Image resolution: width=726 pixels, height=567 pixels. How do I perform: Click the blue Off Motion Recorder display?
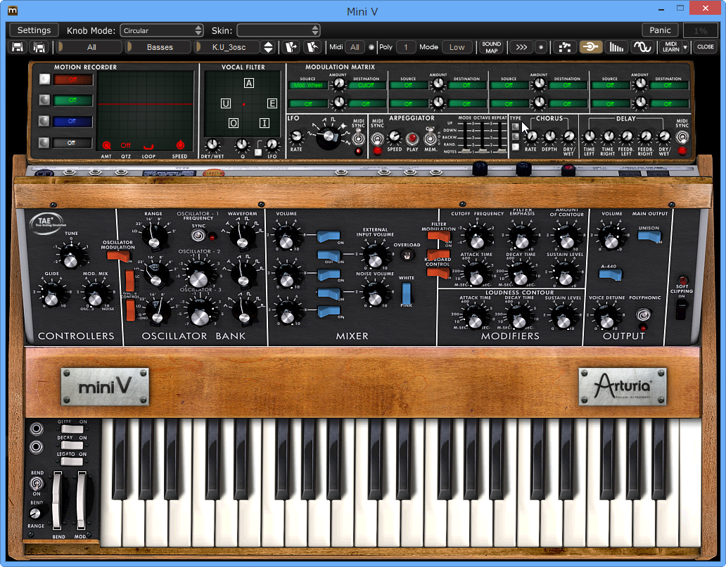pyautogui.click(x=72, y=121)
